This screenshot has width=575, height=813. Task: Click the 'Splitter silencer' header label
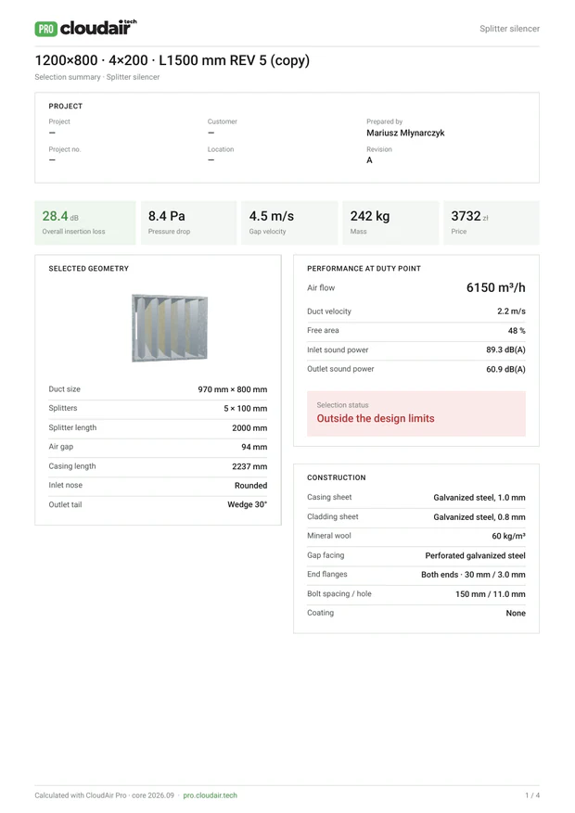point(509,29)
